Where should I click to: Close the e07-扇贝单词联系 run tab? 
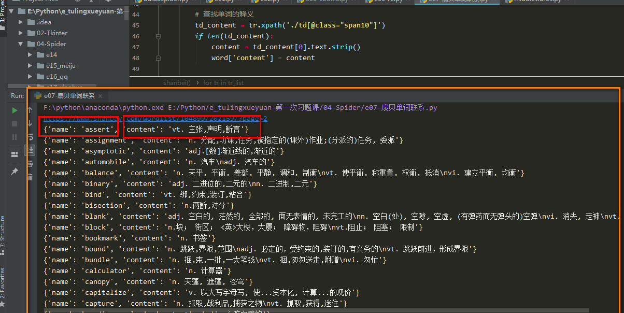100,96
